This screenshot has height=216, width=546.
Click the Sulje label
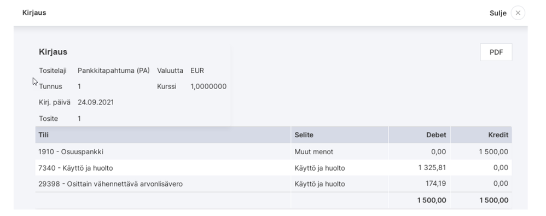pos(498,13)
